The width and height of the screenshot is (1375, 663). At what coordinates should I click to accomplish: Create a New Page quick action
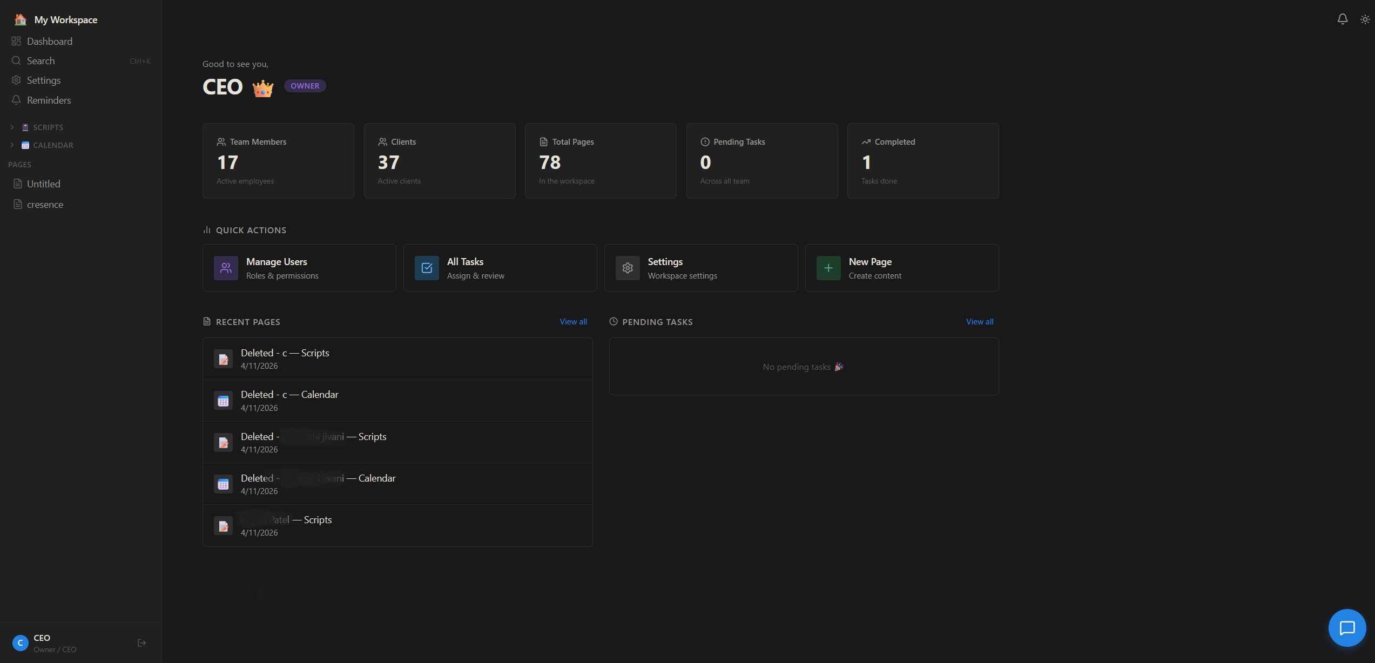[902, 268]
